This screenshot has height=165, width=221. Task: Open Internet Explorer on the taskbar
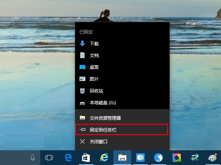tap(104, 157)
